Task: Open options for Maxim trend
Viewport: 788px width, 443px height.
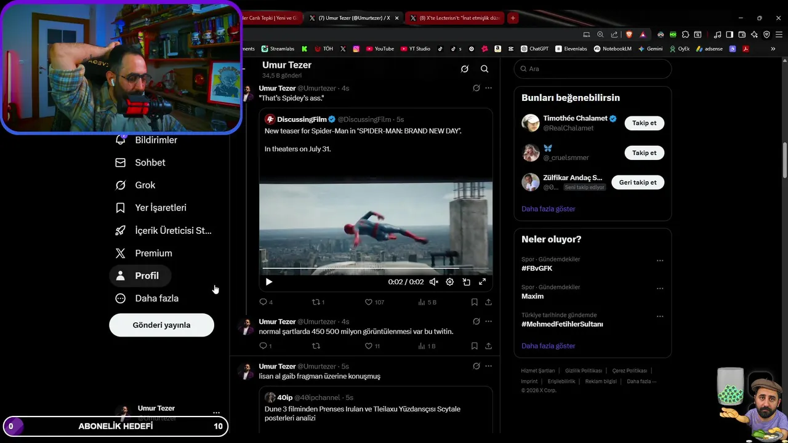Action: [x=660, y=288]
